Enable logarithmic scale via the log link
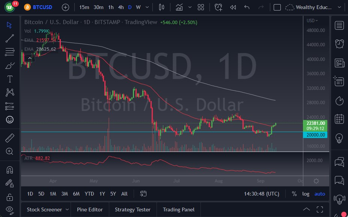 pyautogui.click(x=306, y=194)
